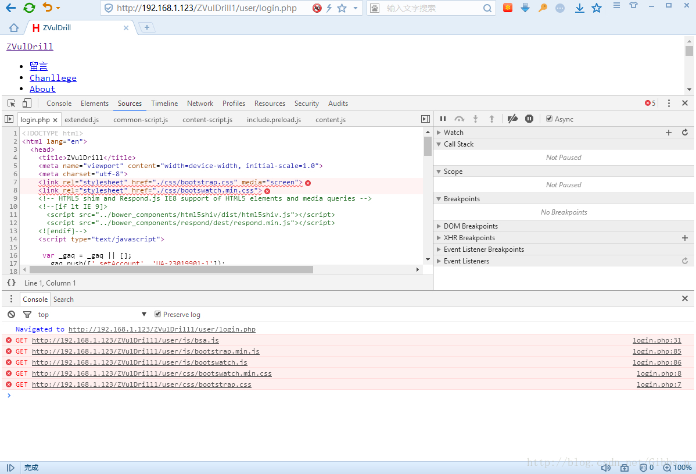
Task: Collapse the Call Stack section
Action: pyautogui.click(x=439, y=144)
